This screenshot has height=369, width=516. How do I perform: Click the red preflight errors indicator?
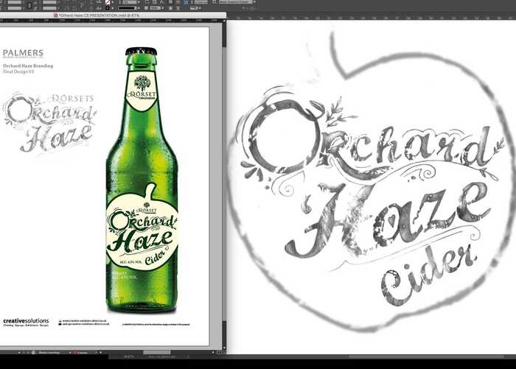coord(75,352)
